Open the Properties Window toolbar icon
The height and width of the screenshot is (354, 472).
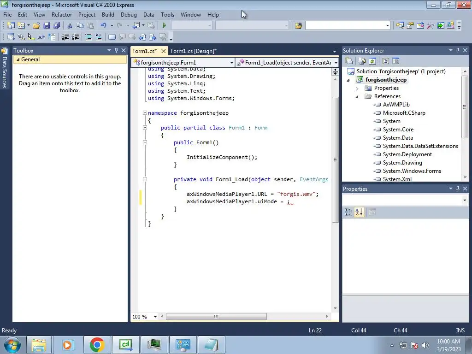point(410,26)
